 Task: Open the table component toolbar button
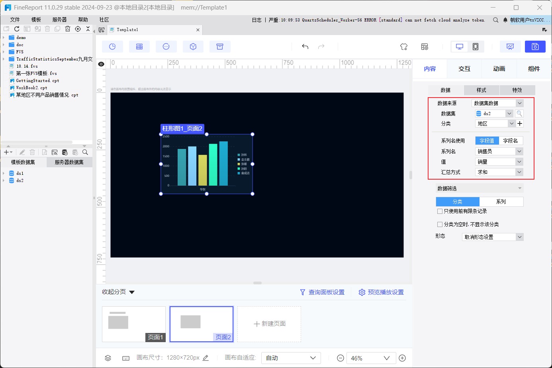[139, 47]
